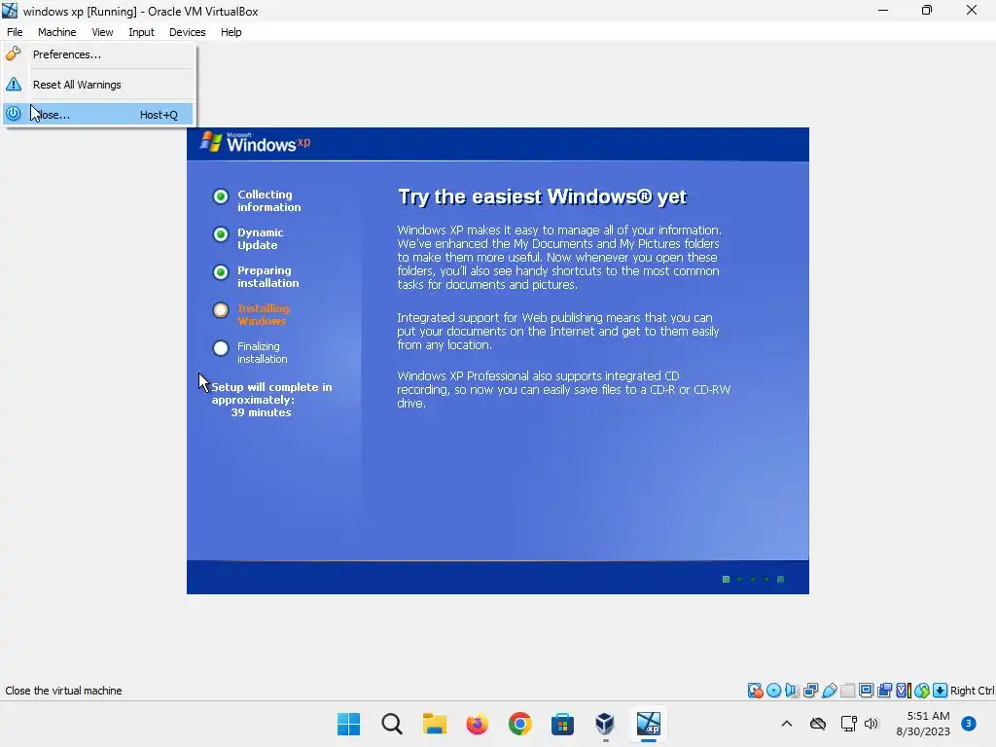The height and width of the screenshot is (747, 996).
Task: Click the network adapters indicator in status bar
Action: click(x=810, y=691)
